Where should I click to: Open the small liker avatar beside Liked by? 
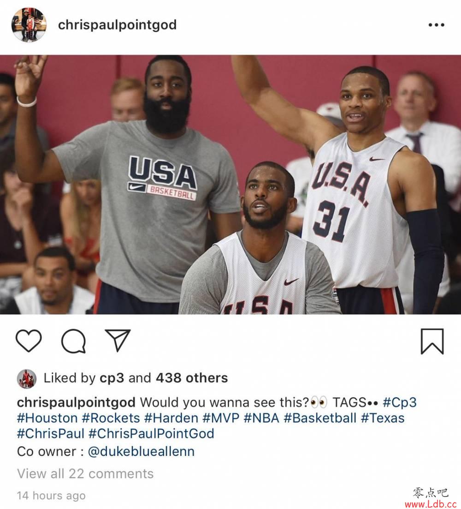[x=27, y=378]
